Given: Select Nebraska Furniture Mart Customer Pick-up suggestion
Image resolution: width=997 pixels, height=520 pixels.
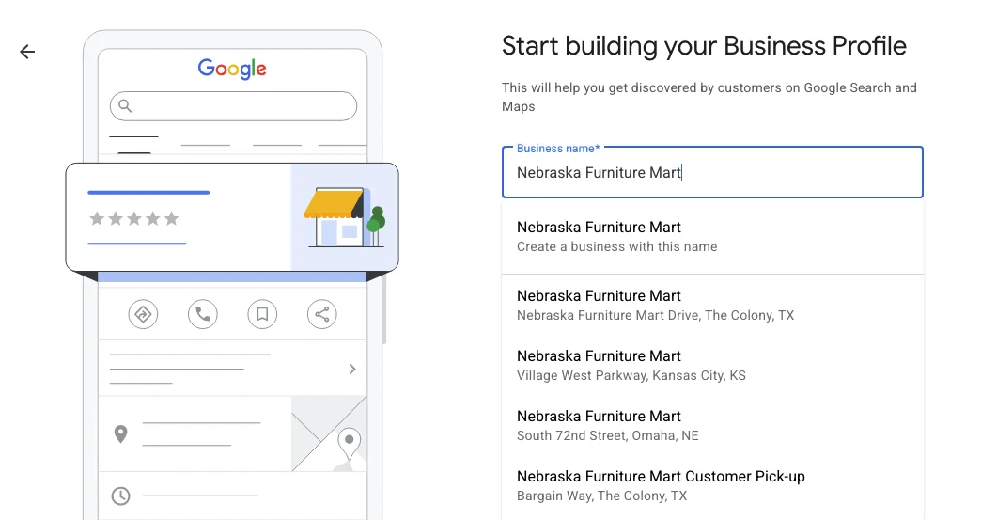Looking at the screenshot, I should coord(712,485).
